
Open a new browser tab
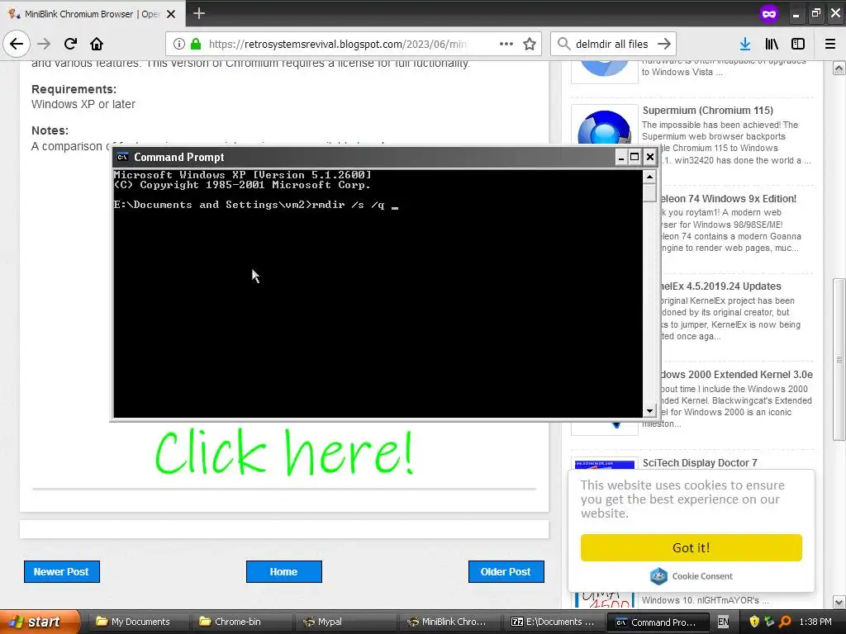point(199,13)
